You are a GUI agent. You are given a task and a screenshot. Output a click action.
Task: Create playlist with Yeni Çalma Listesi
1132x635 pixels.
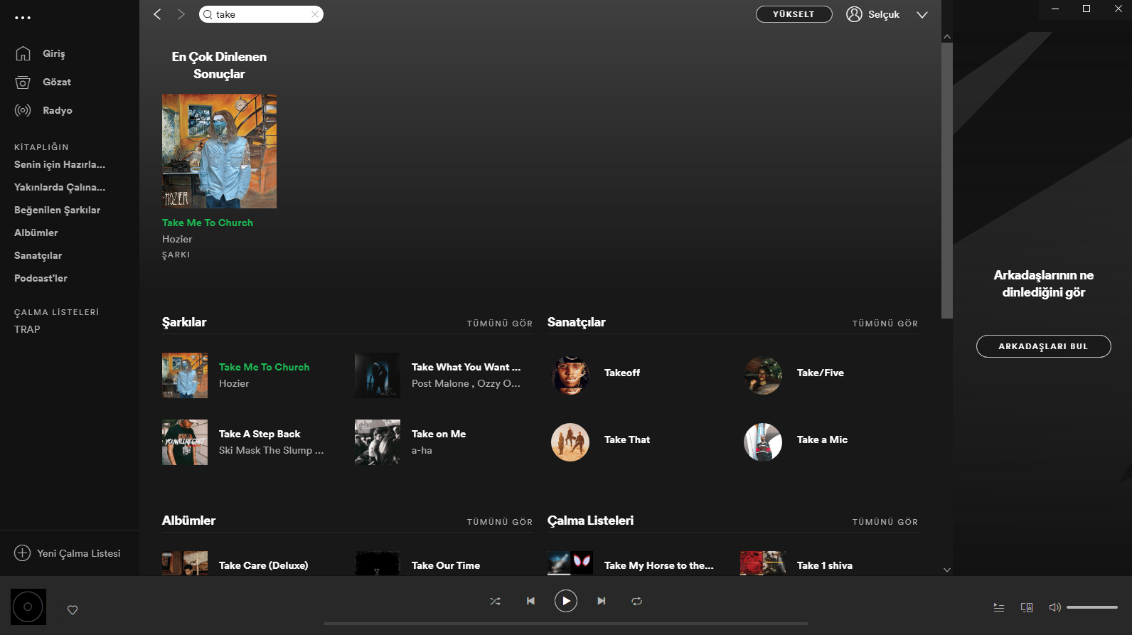click(x=68, y=553)
